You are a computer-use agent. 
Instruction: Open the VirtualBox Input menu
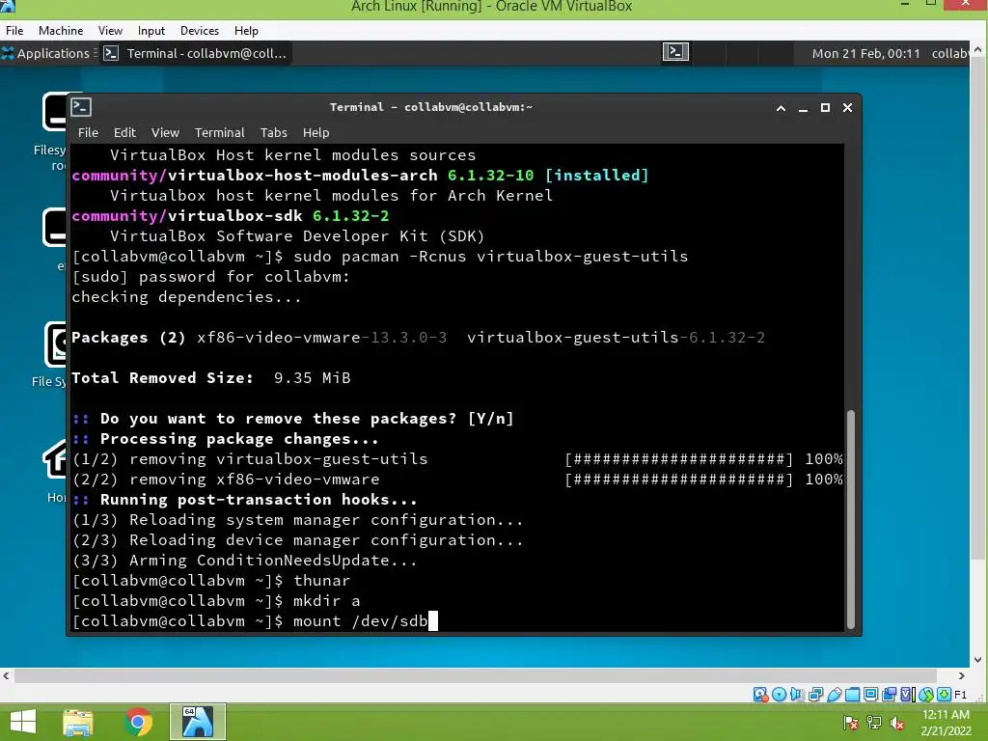151,30
